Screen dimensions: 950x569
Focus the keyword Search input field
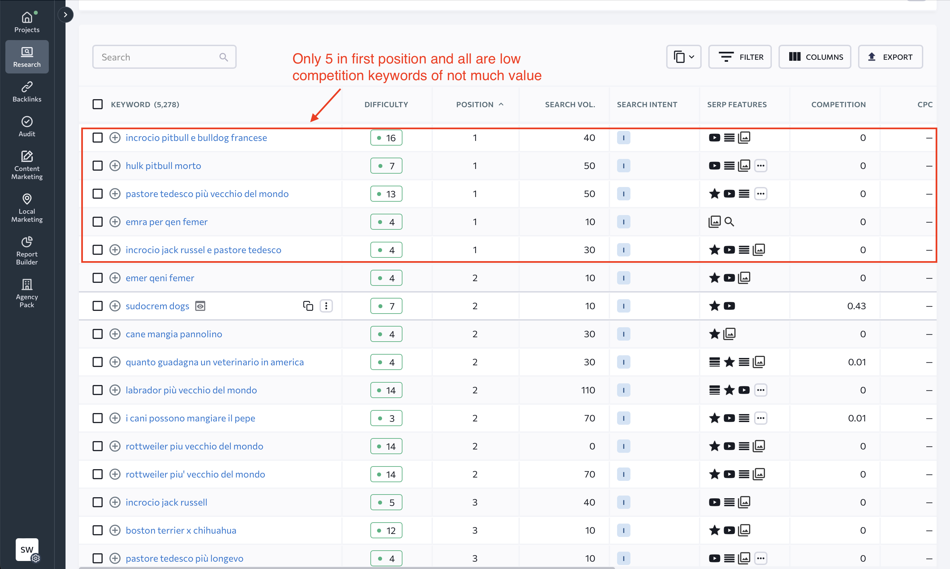164,57
